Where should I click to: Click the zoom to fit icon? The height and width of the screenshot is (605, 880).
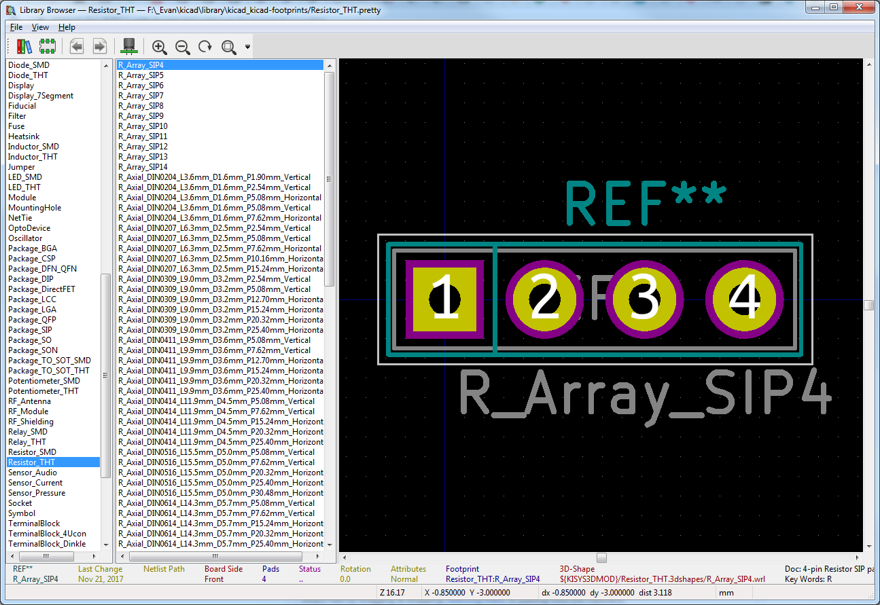pos(228,46)
